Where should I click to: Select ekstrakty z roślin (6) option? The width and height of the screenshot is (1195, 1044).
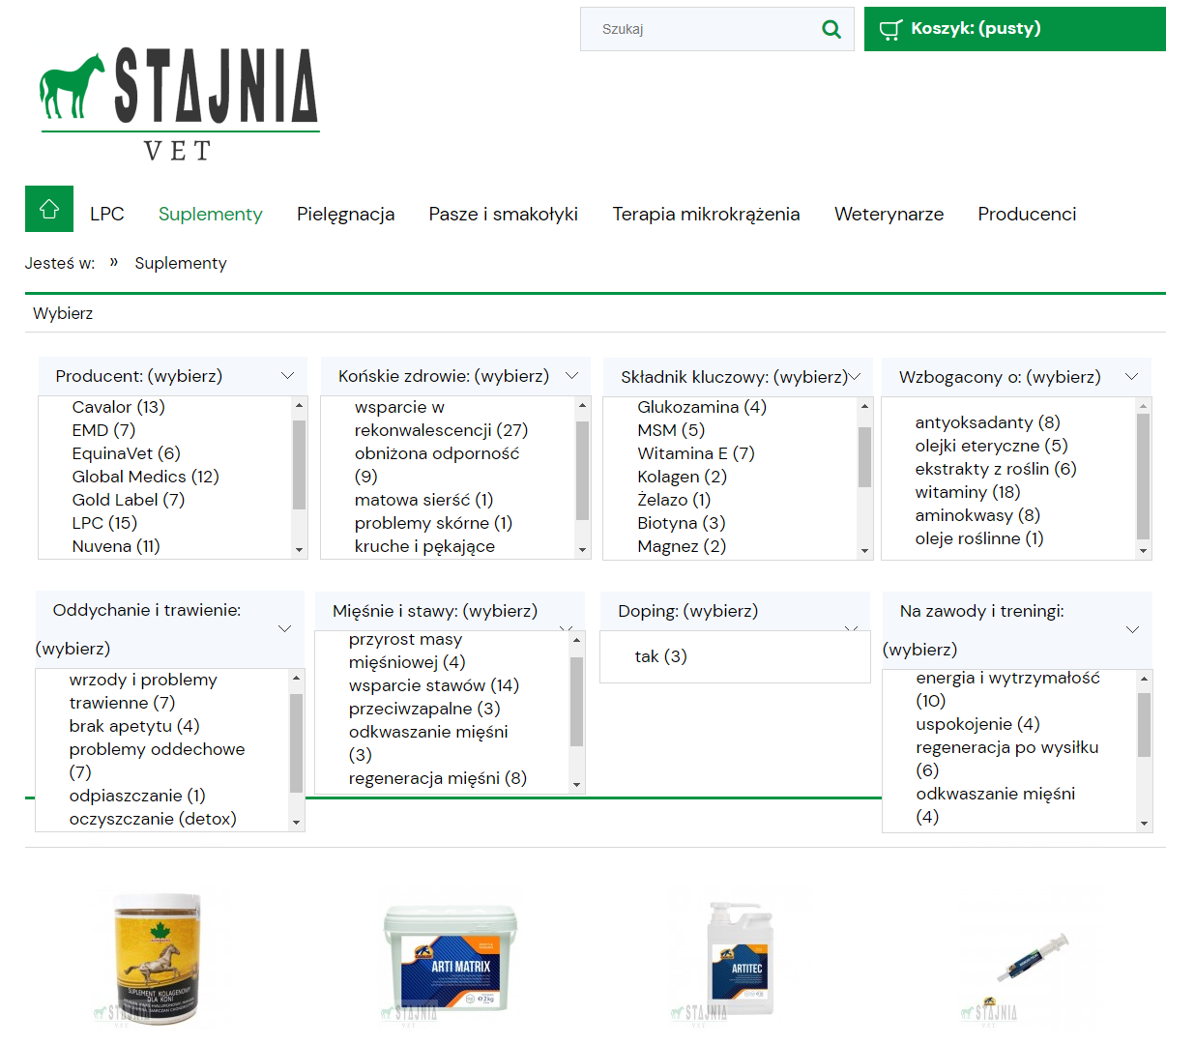996,469
